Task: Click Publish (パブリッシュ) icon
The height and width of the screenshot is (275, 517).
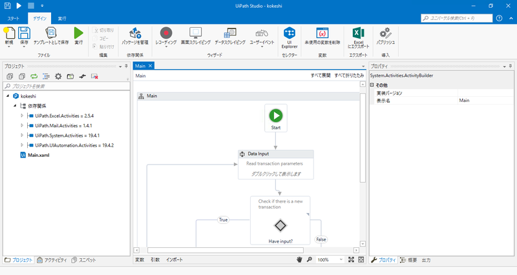Action: point(385,34)
